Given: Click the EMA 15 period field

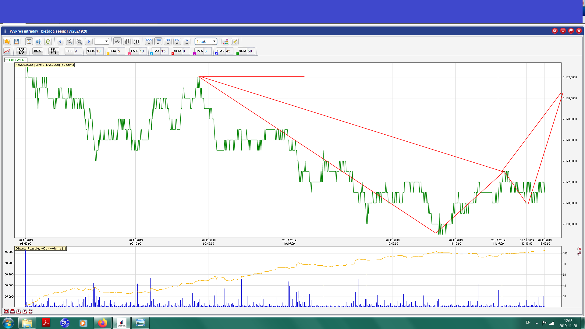Looking at the screenshot, I should [164, 51].
